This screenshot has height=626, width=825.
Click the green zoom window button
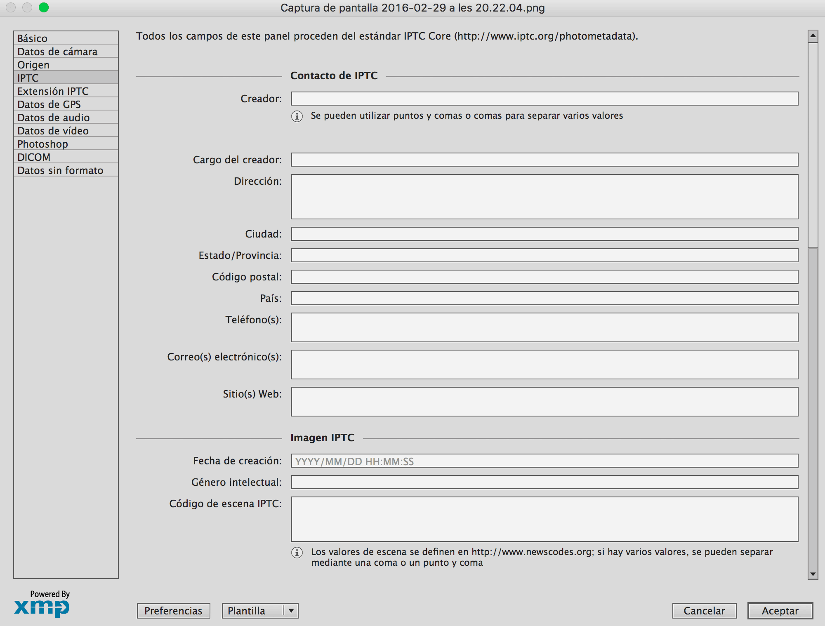coord(44,7)
